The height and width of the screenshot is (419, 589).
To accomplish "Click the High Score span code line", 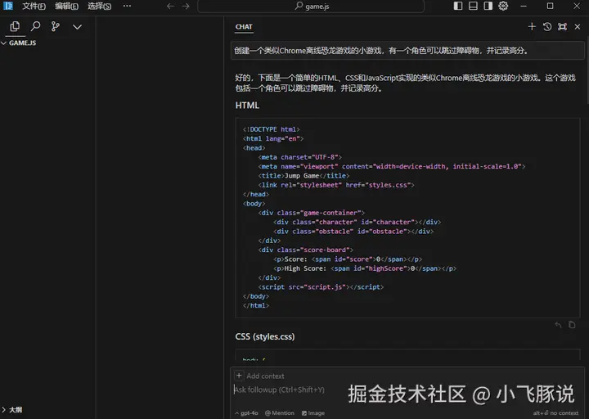I will coord(365,268).
